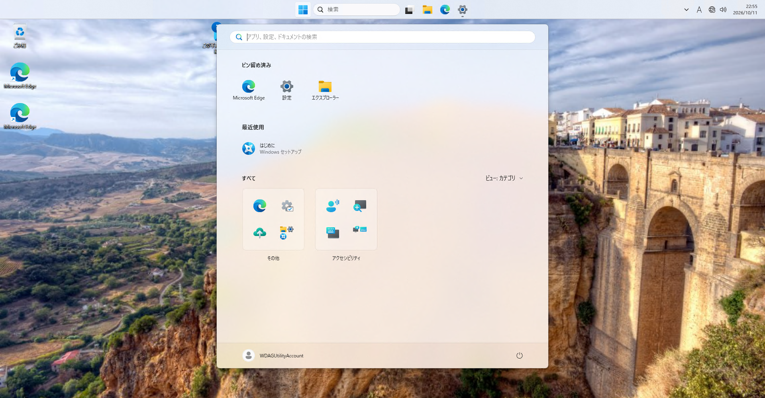Click the power button in Start menu
Image resolution: width=765 pixels, height=398 pixels.
click(520, 355)
